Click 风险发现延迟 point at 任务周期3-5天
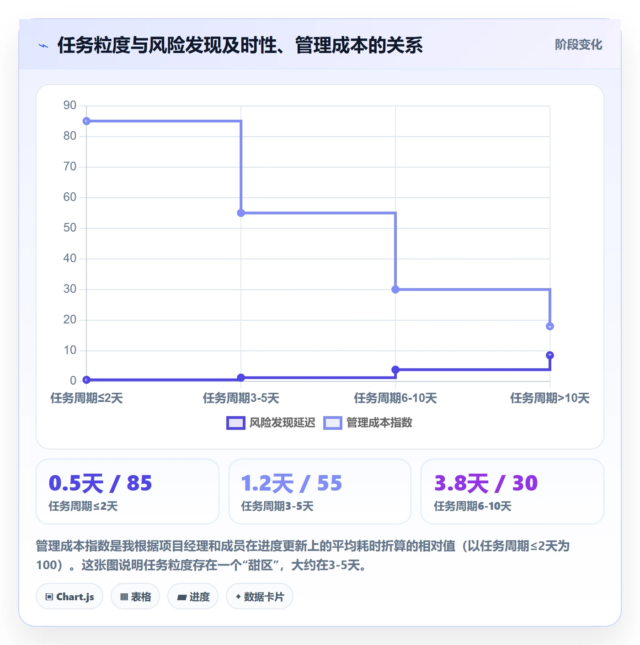 [241, 378]
